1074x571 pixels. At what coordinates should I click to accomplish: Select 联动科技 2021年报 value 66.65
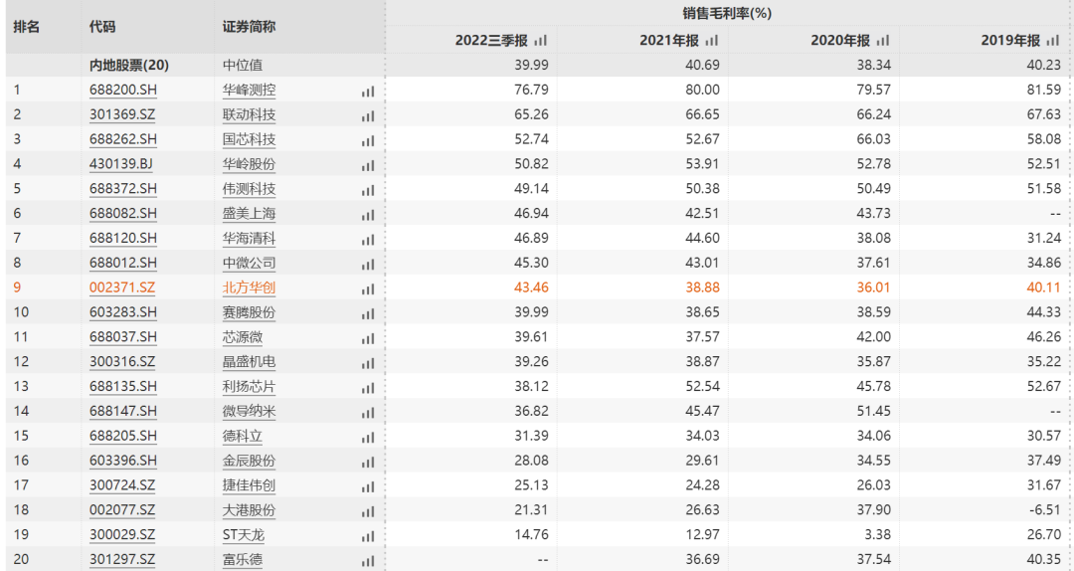[703, 114]
